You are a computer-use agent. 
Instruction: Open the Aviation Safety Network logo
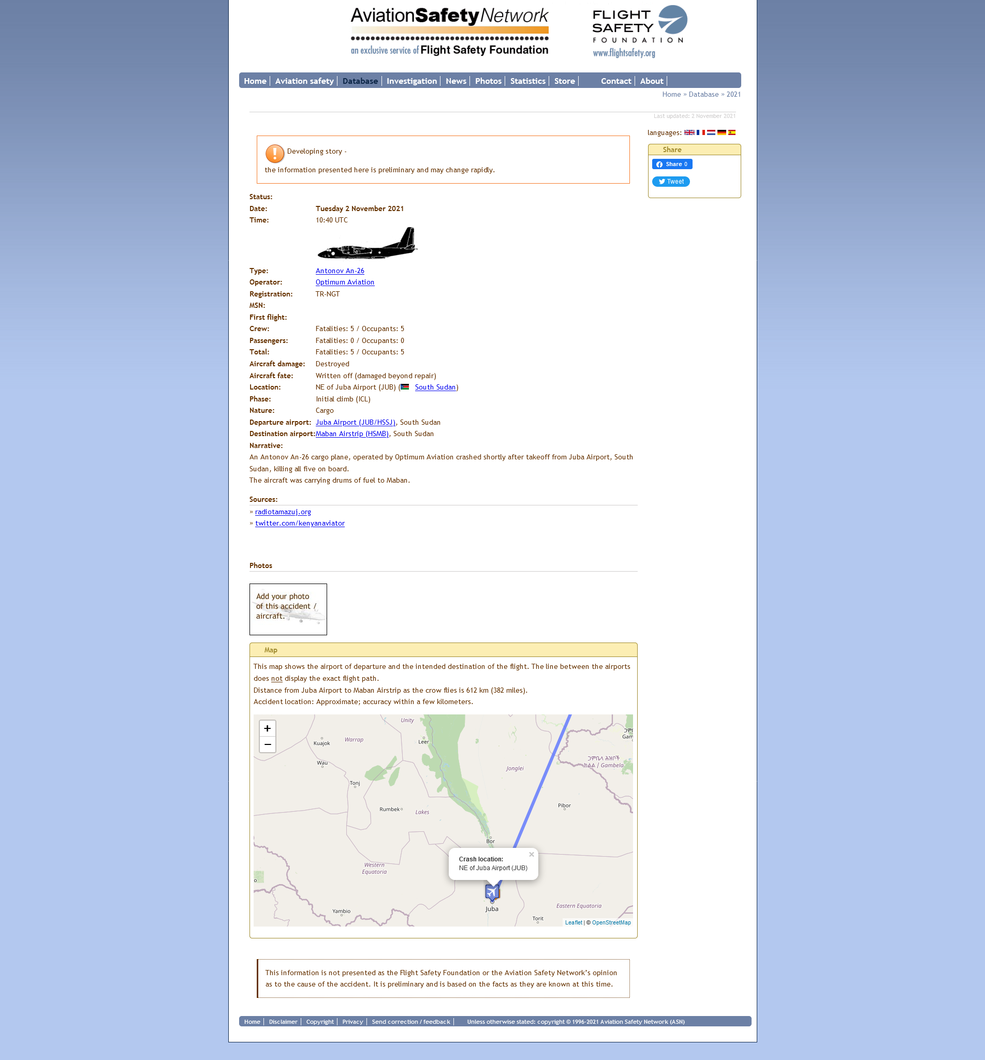click(449, 31)
